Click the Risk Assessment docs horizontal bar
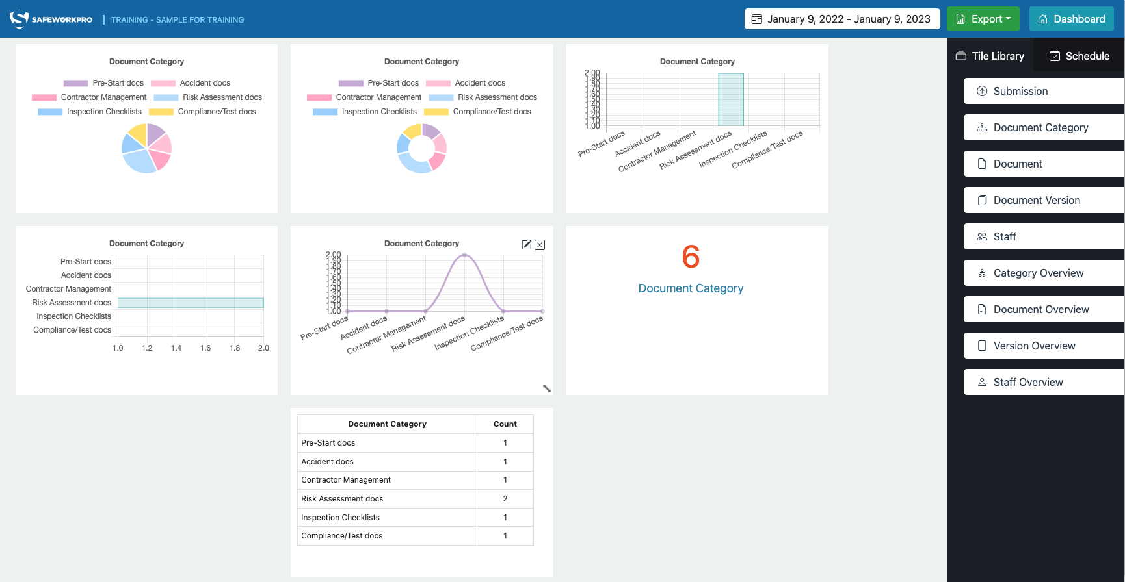 191,303
